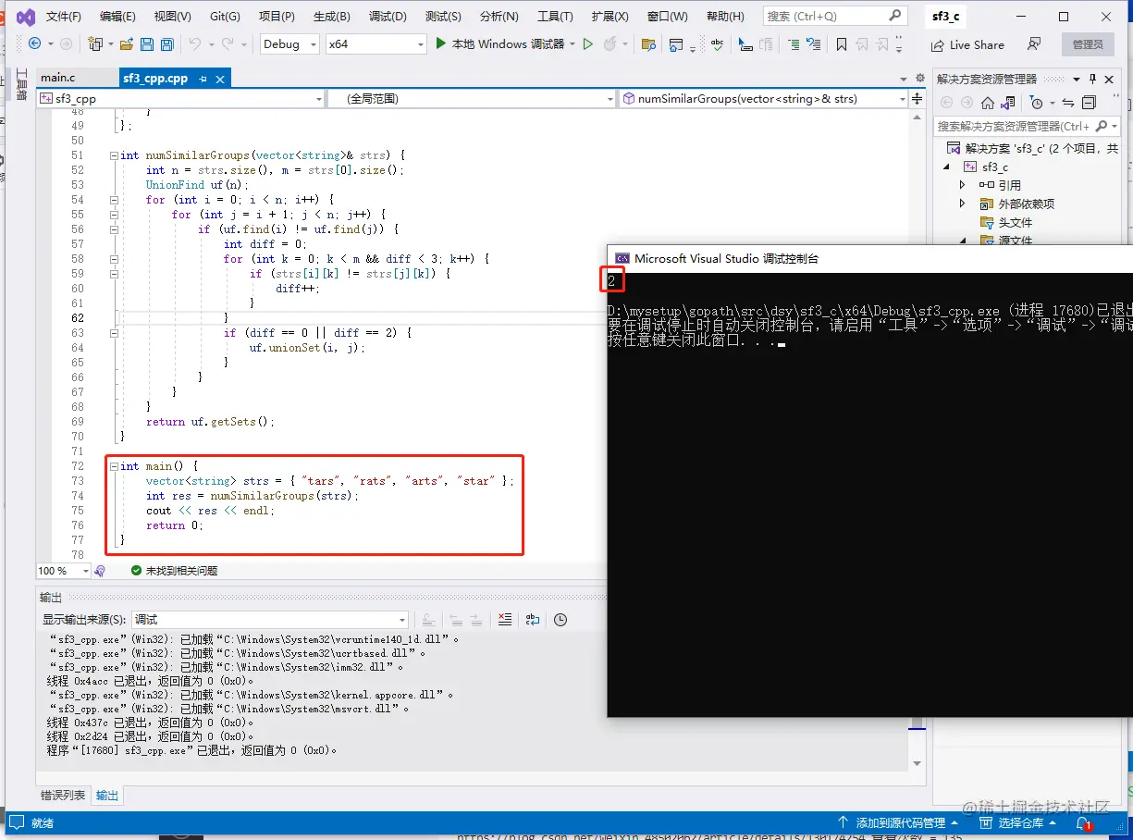Click the editor settings gear icon

pos(919,79)
